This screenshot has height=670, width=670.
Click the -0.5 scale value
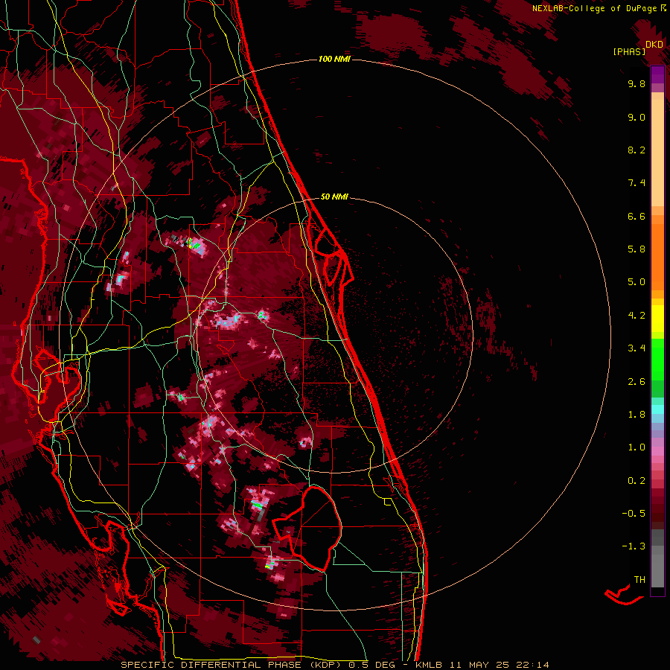coord(634,513)
